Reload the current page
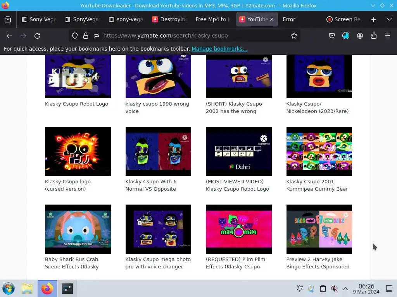397x297 pixels. [37, 36]
